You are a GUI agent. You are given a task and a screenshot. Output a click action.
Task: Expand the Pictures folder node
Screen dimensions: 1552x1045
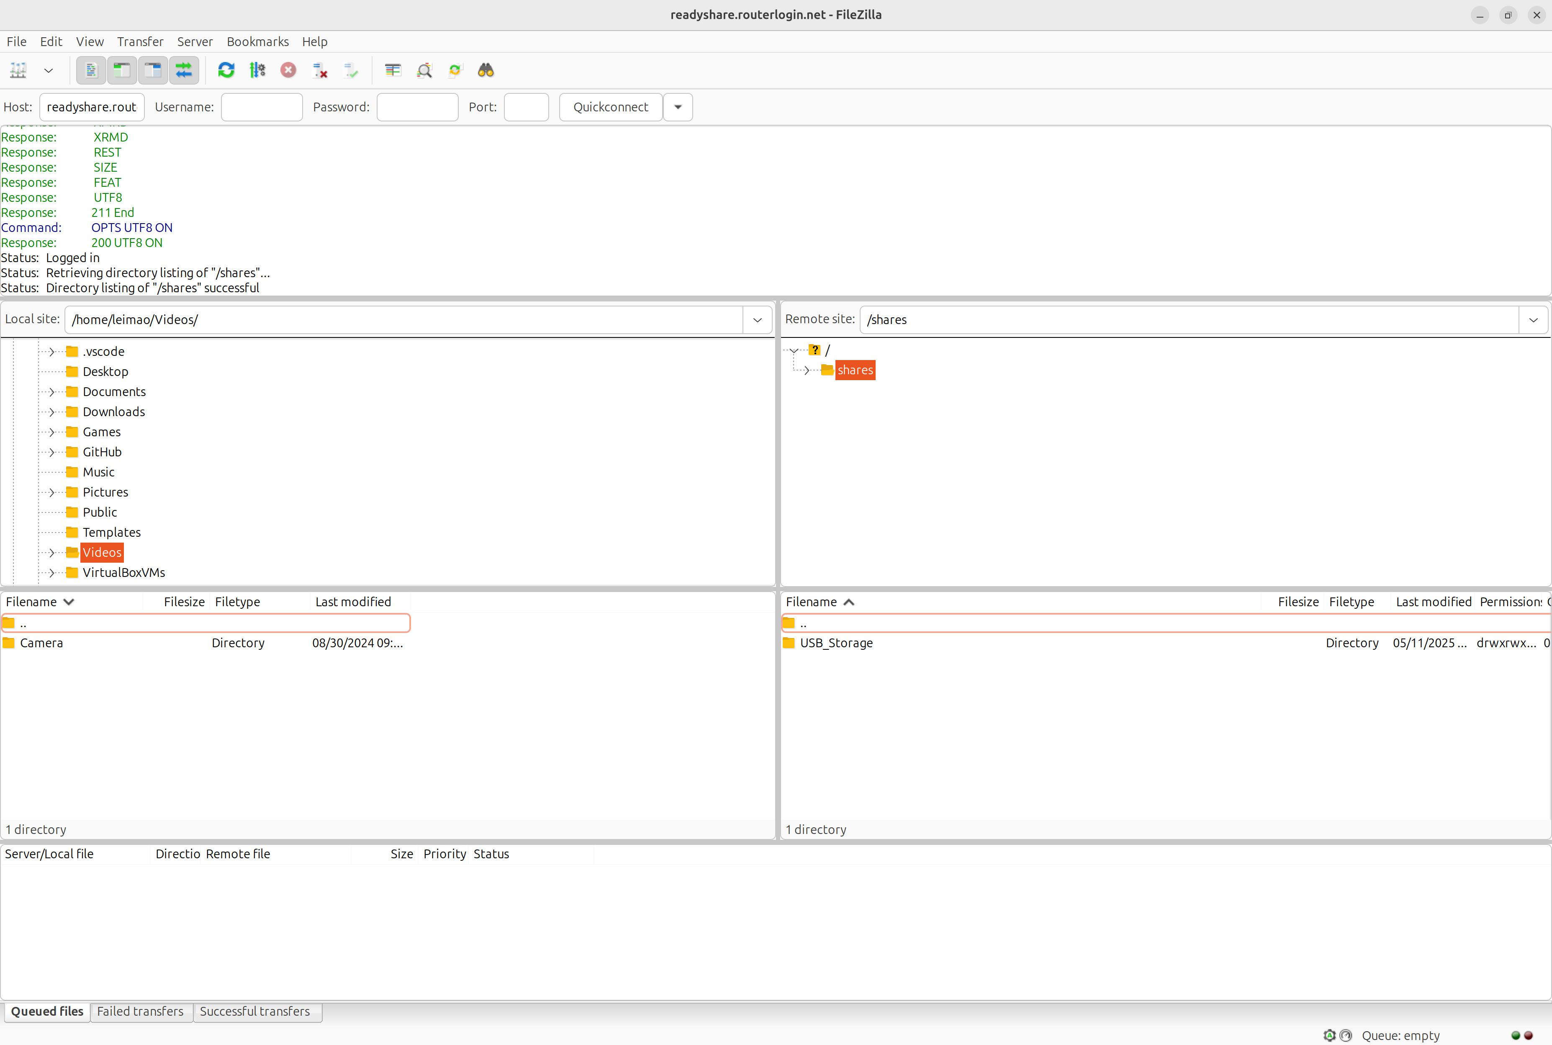51,492
